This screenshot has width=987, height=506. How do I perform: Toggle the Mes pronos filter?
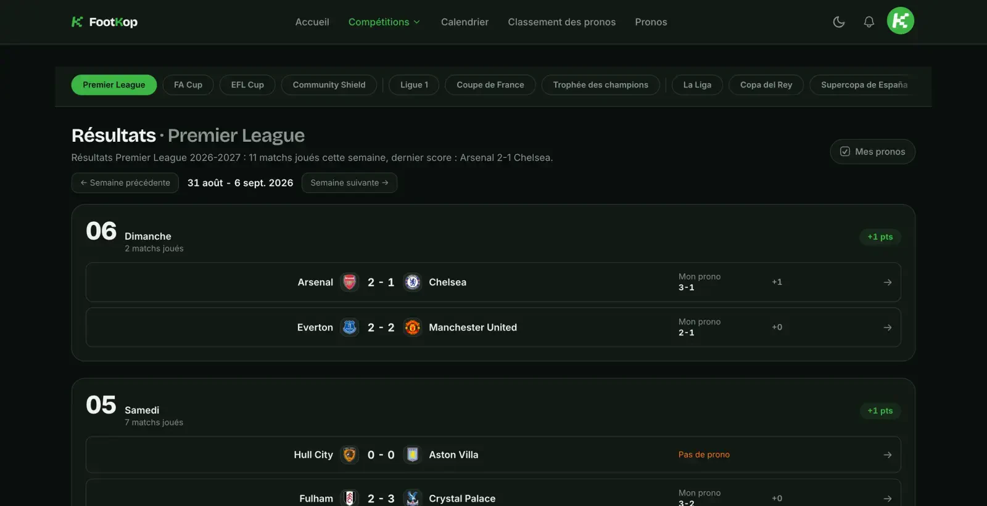click(x=872, y=152)
